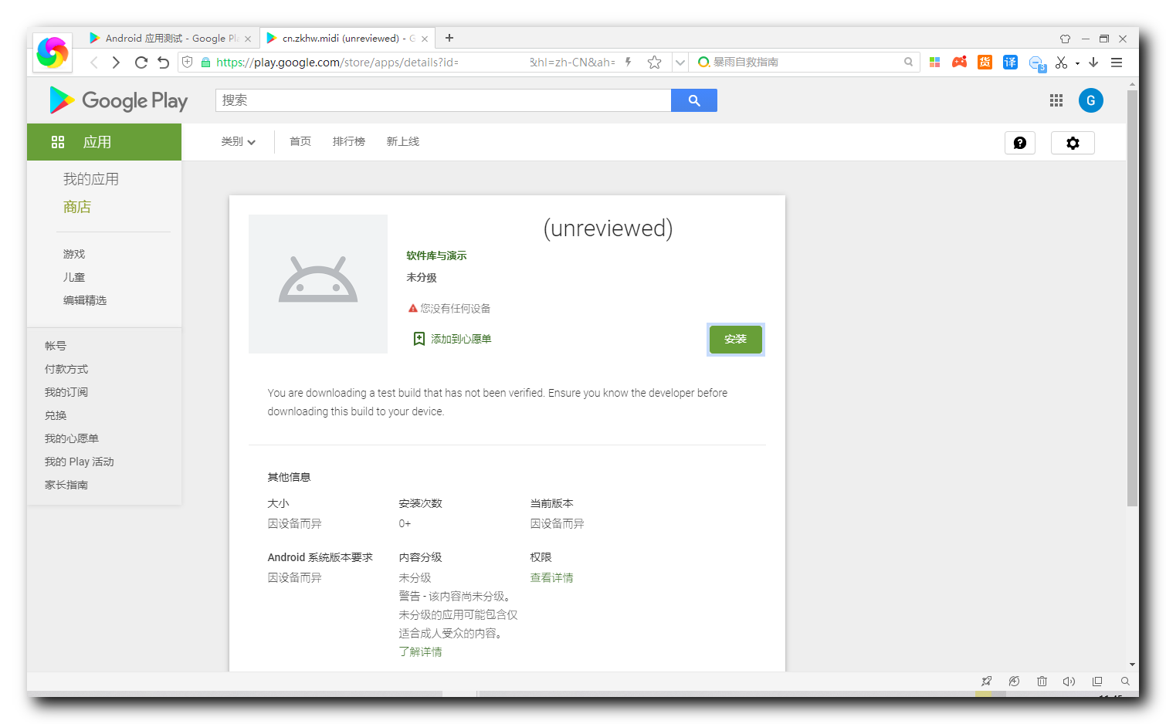Open 付款方式 payment methods
The width and height of the screenshot is (1166, 724).
click(66, 369)
